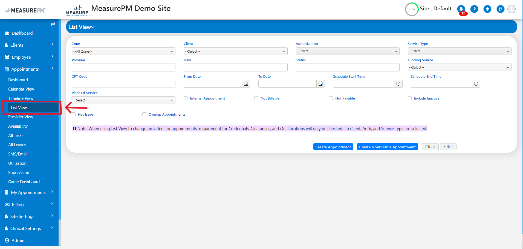This screenshot has height=249, width=523.
Task: Open the notifications bell icon
Action: tap(461, 9)
